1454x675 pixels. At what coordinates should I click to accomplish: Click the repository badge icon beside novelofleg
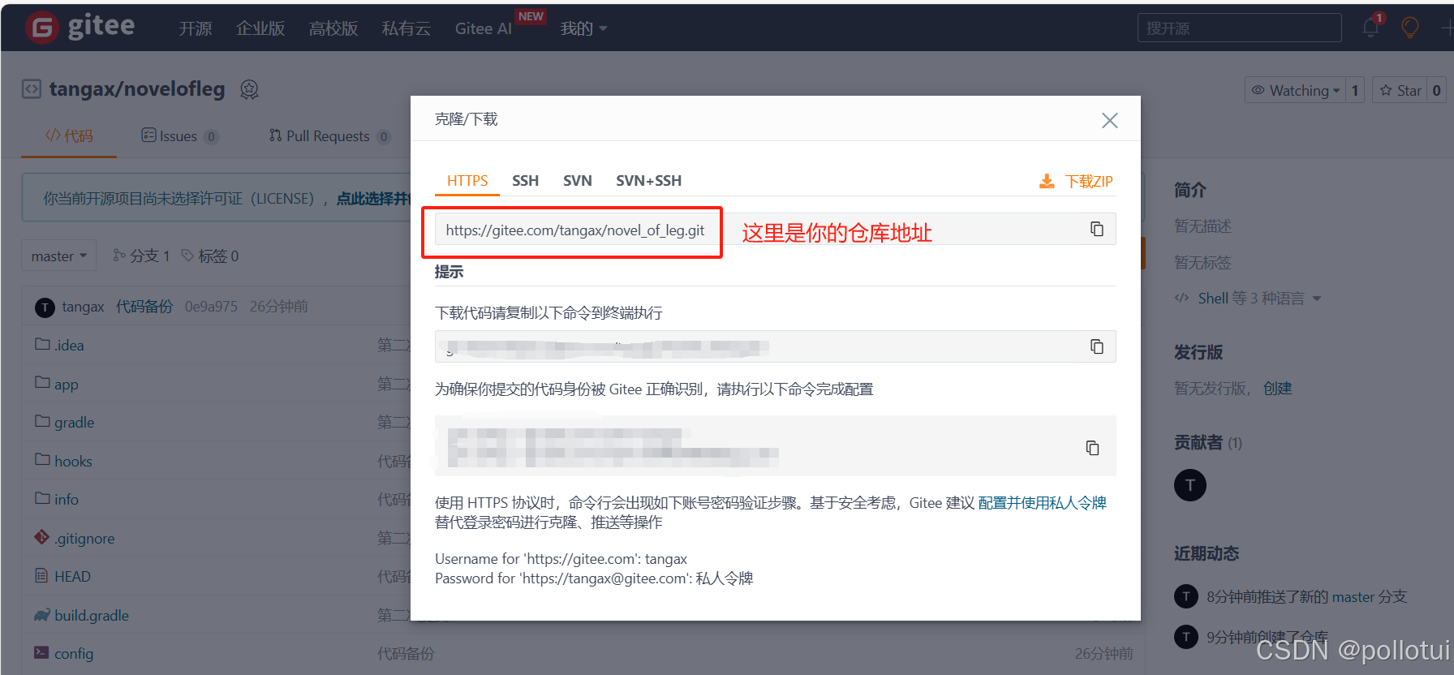pos(250,89)
